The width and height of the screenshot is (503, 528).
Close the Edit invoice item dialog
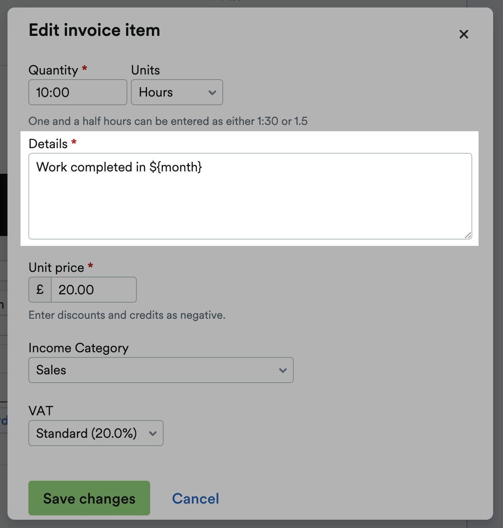464,34
